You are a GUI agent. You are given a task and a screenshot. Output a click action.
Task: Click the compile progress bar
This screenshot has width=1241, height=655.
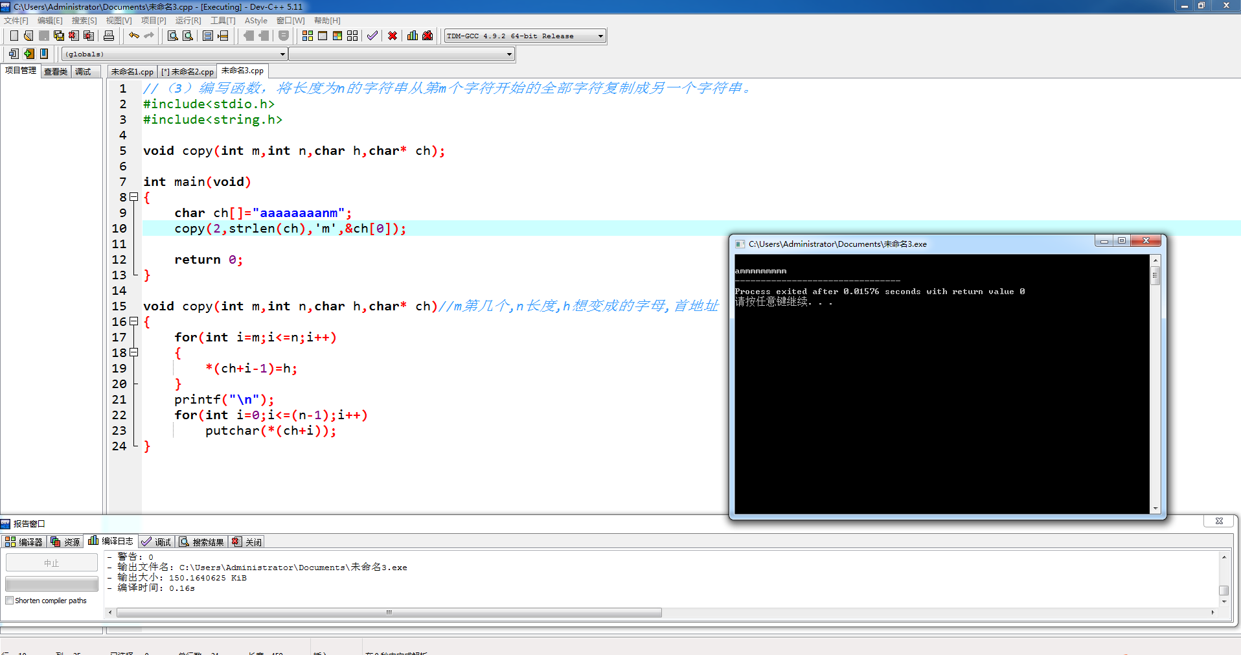point(52,584)
